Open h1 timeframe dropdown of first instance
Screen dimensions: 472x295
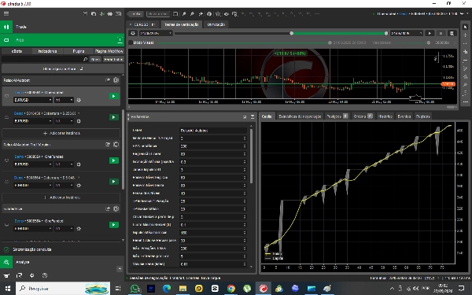click(64, 100)
